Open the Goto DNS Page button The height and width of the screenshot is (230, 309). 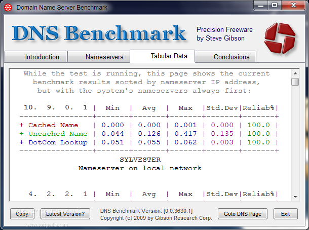[x=243, y=214]
